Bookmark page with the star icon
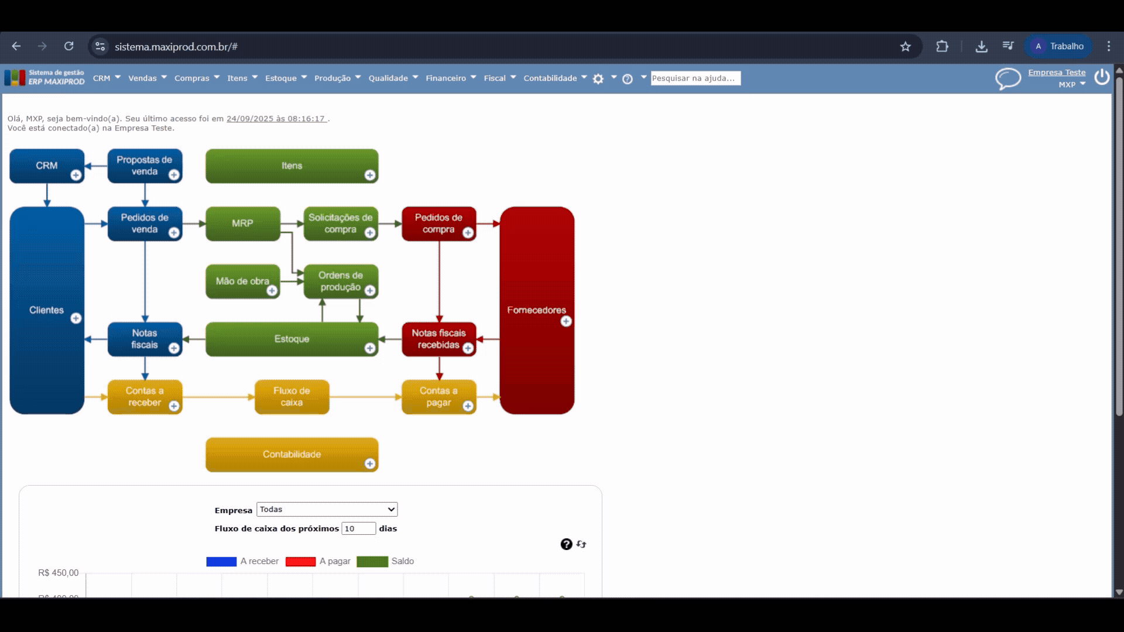Viewport: 1124px width, 632px height. pyautogui.click(x=906, y=46)
